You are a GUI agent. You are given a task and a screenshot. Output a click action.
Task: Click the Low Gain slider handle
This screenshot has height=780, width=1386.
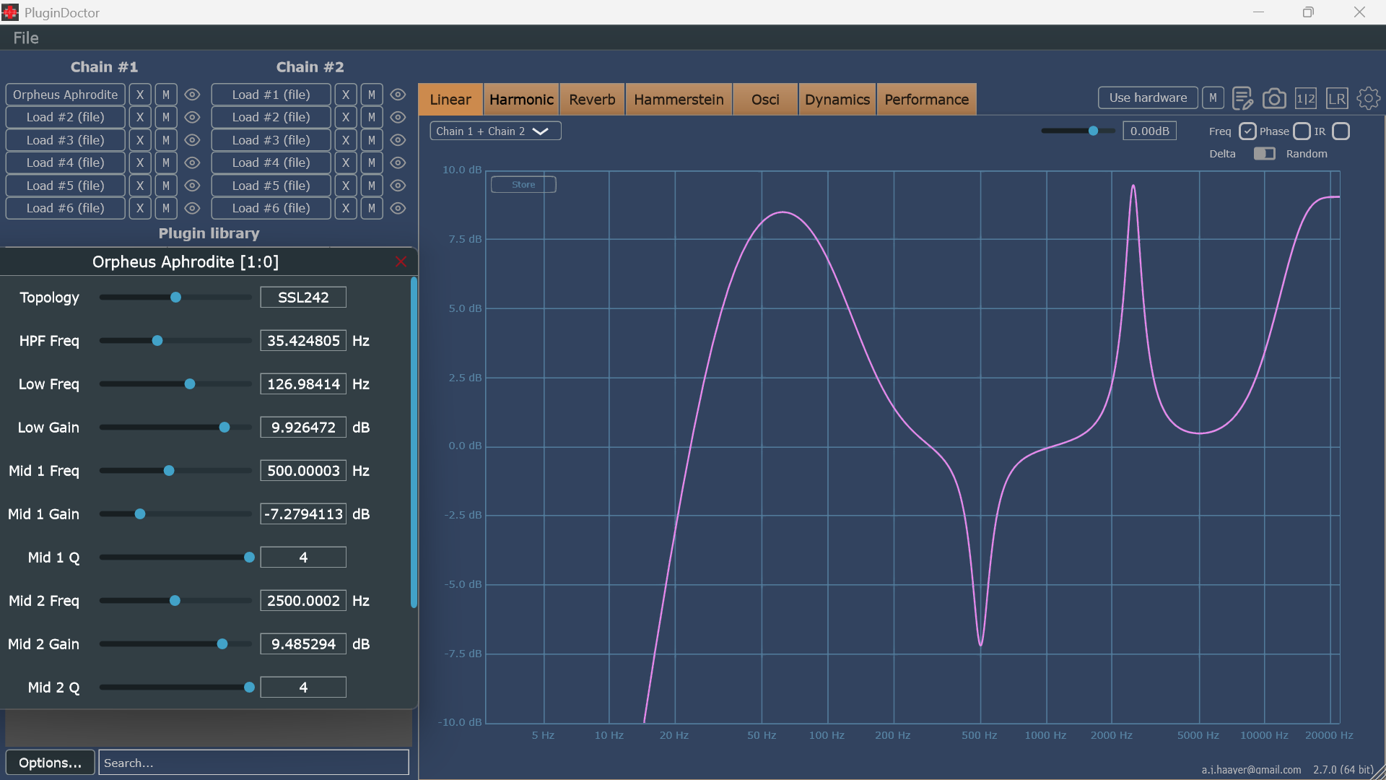click(x=225, y=428)
